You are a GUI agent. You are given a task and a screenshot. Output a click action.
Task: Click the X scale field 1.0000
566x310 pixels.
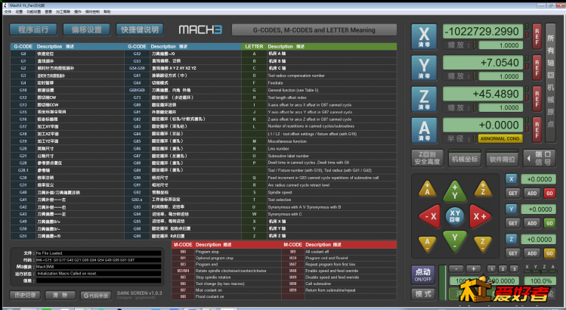(x=501, y=45)
